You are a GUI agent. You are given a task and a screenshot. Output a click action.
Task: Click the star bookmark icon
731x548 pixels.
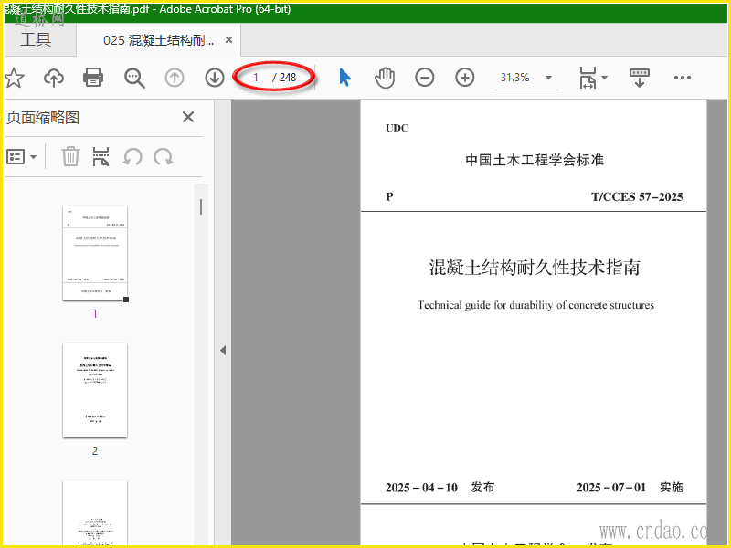[x=14, y=78]
